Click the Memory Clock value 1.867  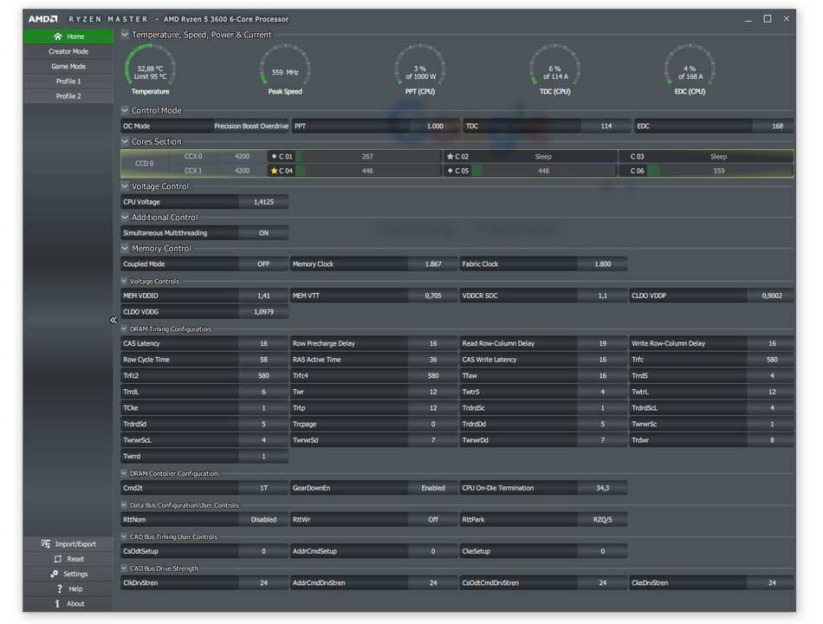tap(433, 263)
